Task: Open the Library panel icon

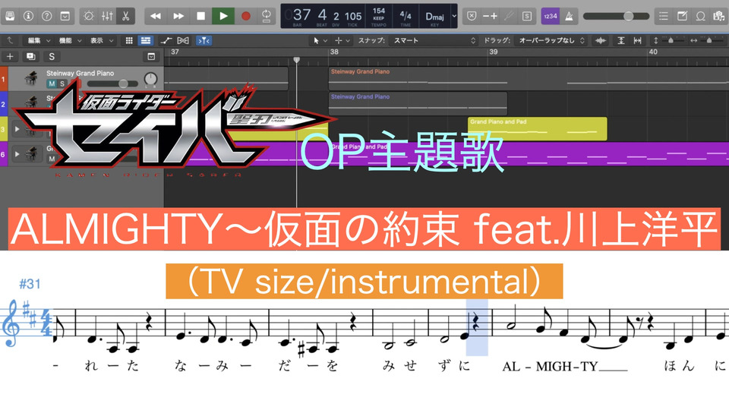Action: [x=10, y=16]
